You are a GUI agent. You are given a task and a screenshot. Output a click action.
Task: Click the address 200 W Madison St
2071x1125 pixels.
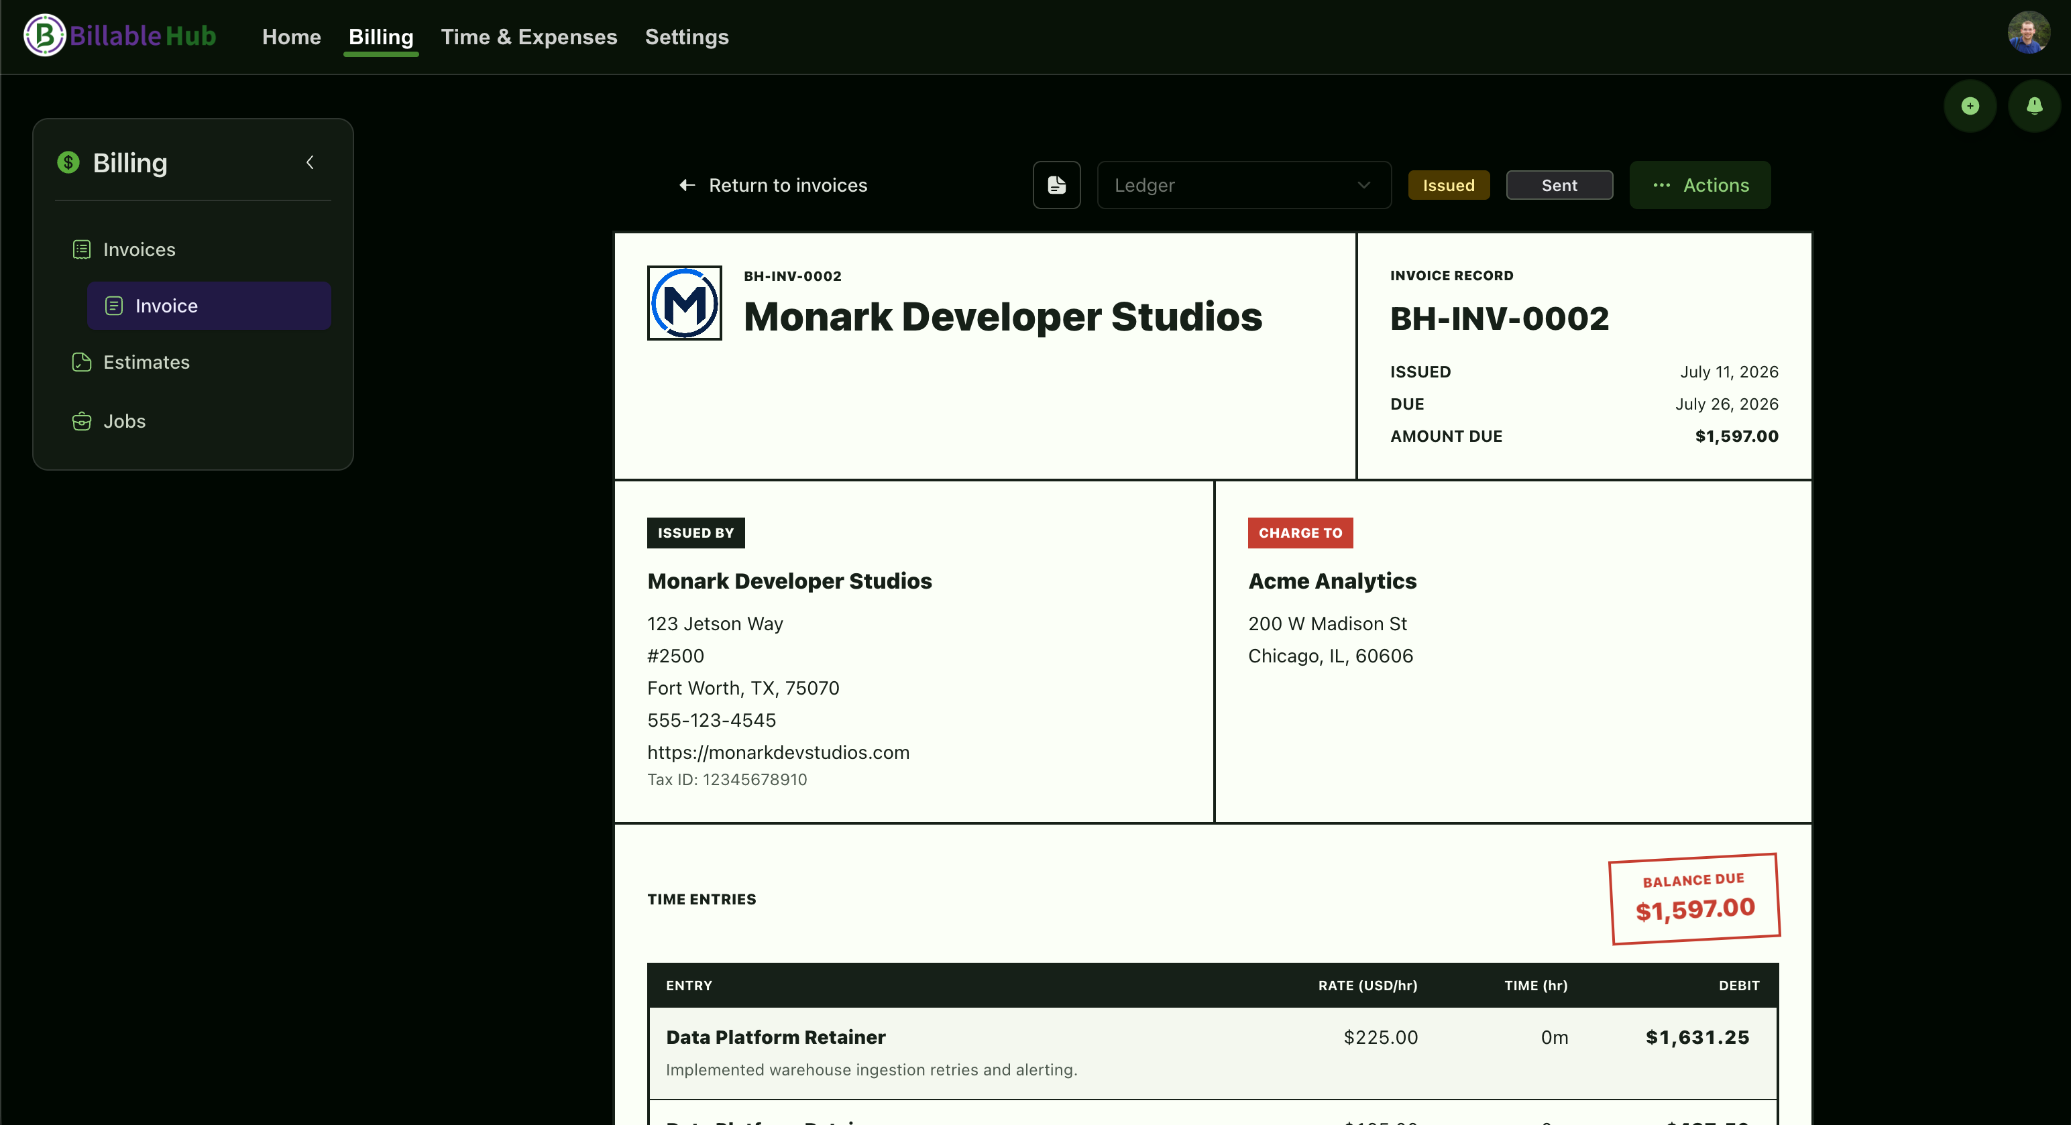coord(1327,624)
